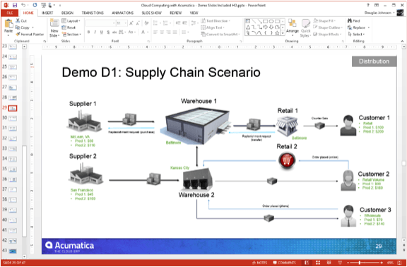Open the Select dropdown in Editing

356,34
